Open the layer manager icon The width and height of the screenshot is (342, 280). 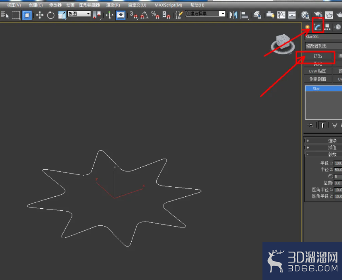tap(257, 15)
